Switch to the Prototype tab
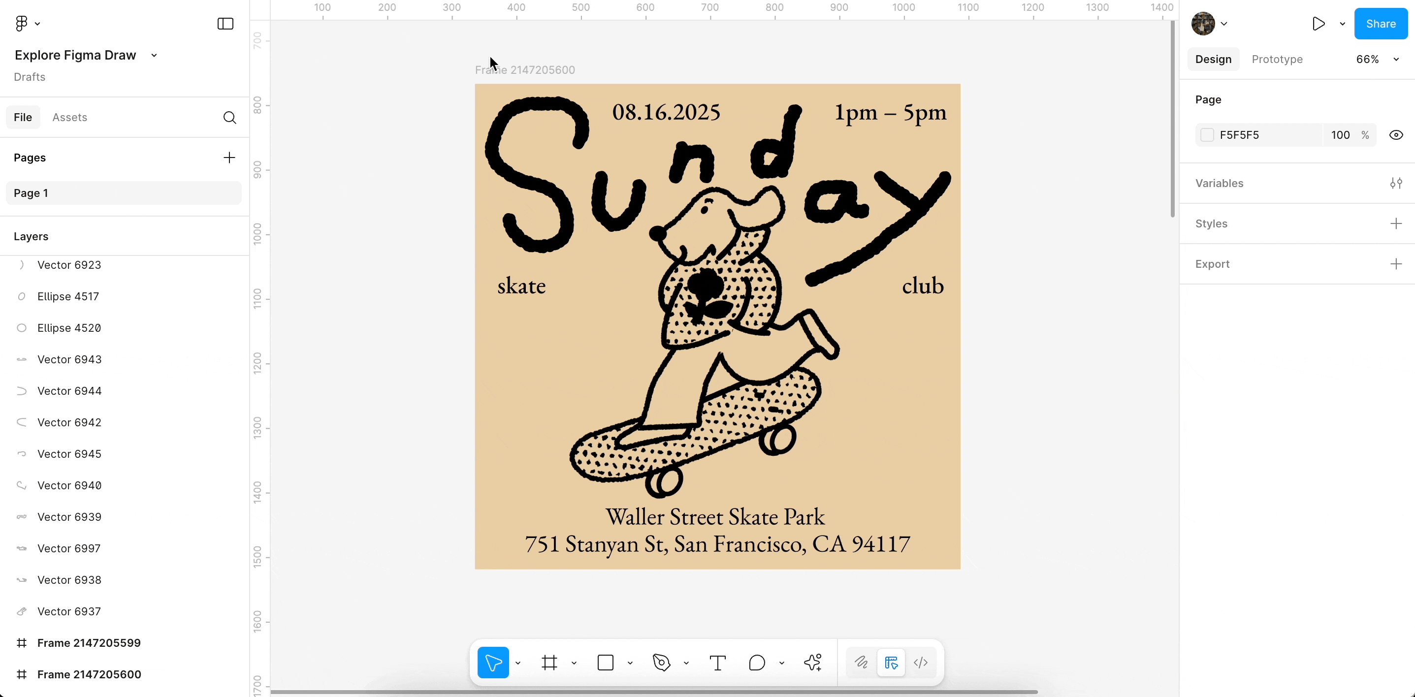The height and width of the screenshot is (697, 1415). [1277, 60]
